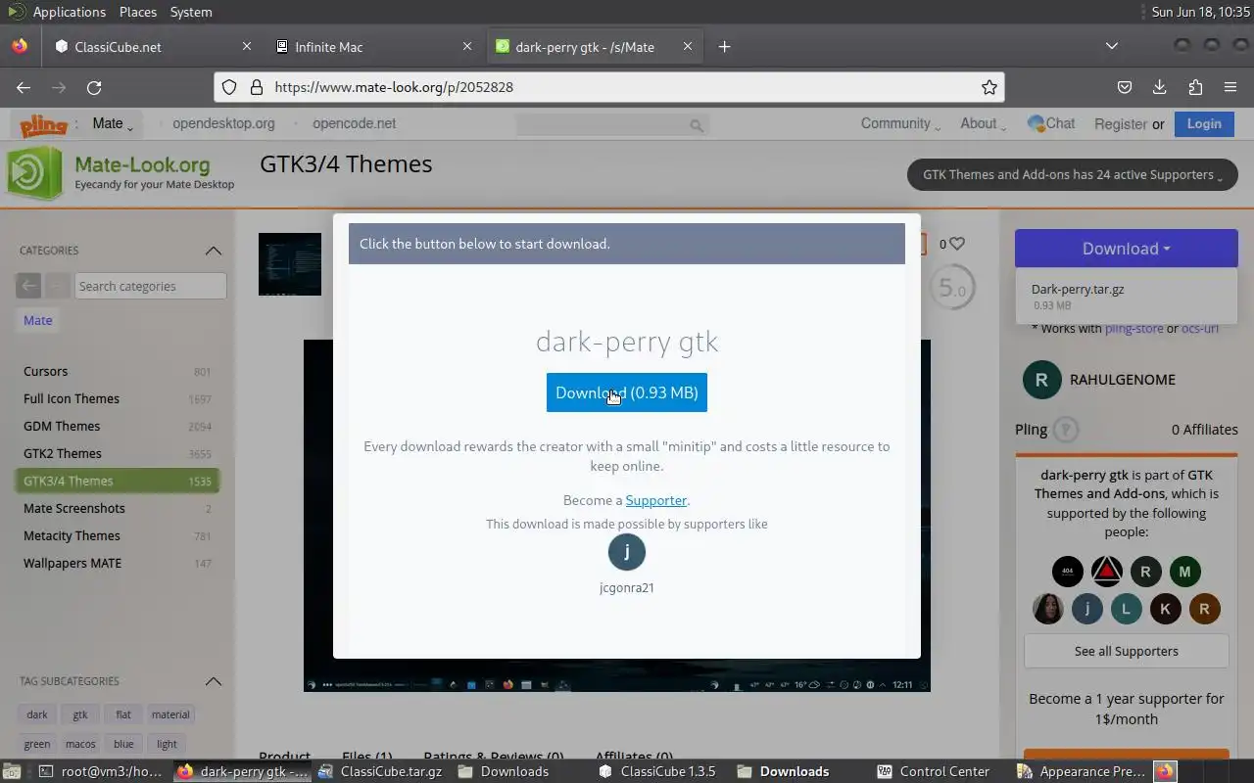The width and height of the screenshot is (1254, 783).
Task: Click the Mate-Look.org logo
Action: (121, 172)
